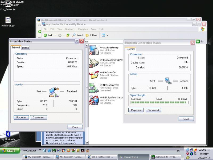Click the red X of Bluetooth Connection Status
213x160 pixels.
point(192,43)
